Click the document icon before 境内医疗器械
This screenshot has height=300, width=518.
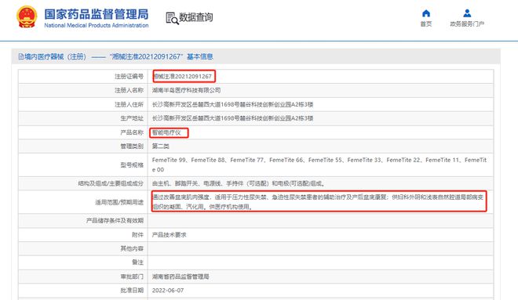21,56
